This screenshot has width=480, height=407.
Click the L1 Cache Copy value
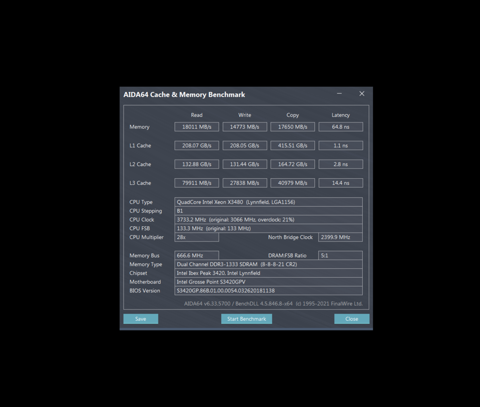(x=292, y=145)
